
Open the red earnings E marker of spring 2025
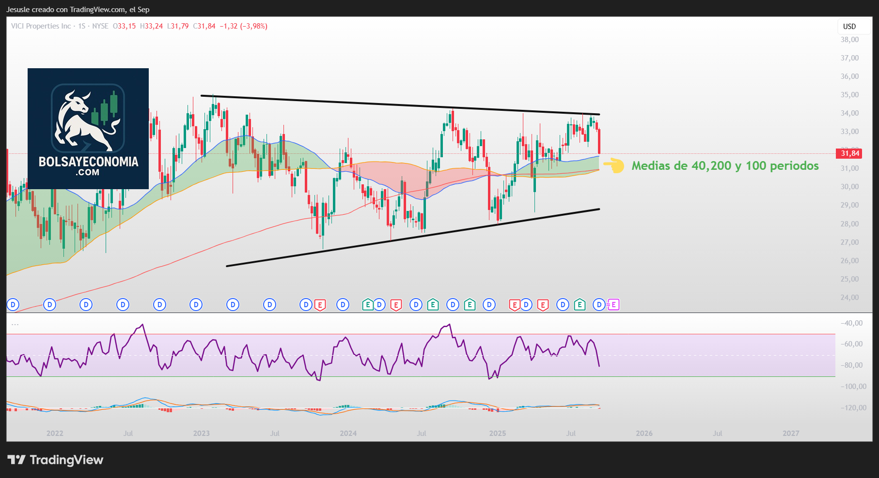[x=543, y=305]
